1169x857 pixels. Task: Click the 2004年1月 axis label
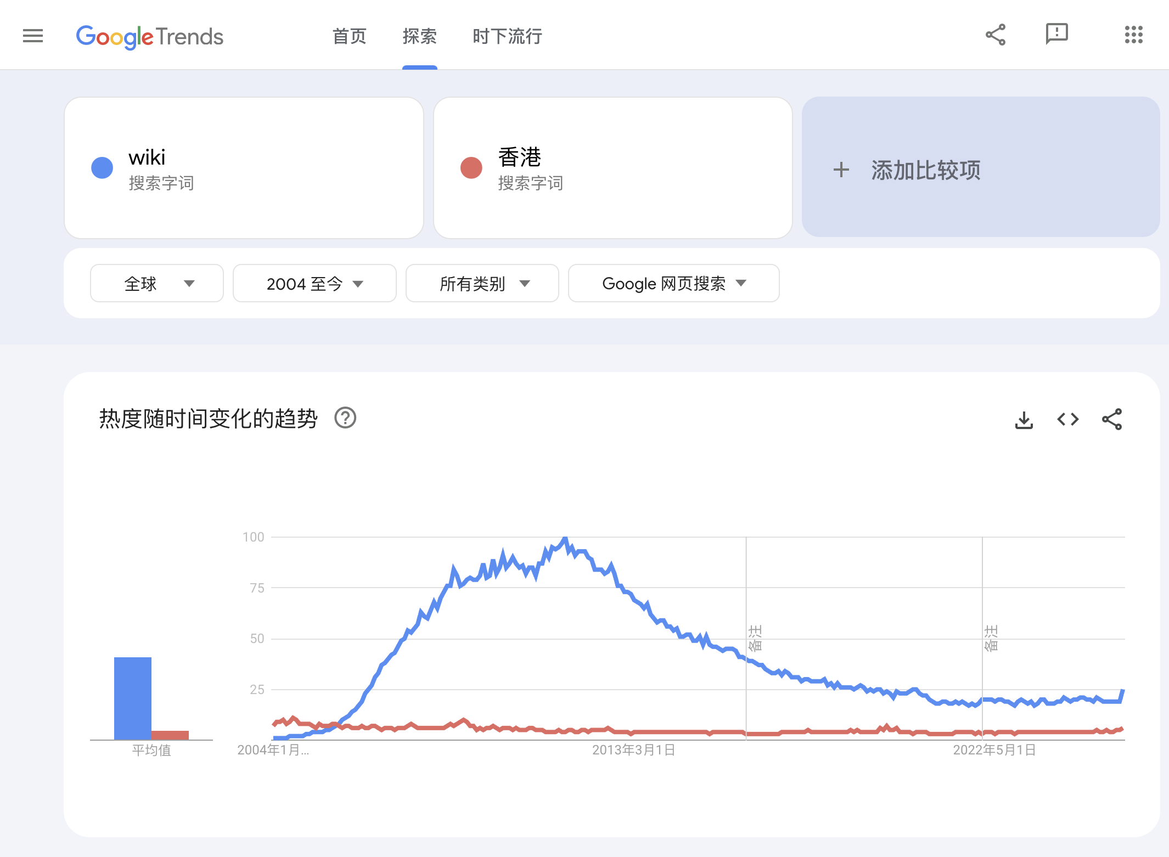point(273,750)
